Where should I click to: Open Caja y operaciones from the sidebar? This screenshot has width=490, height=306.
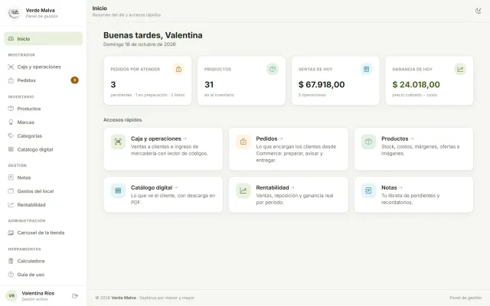click(44, 67)
